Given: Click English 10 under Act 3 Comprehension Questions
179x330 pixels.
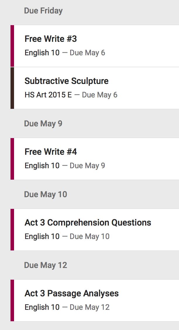Looking at the screenshot, I should pos(42,237).
